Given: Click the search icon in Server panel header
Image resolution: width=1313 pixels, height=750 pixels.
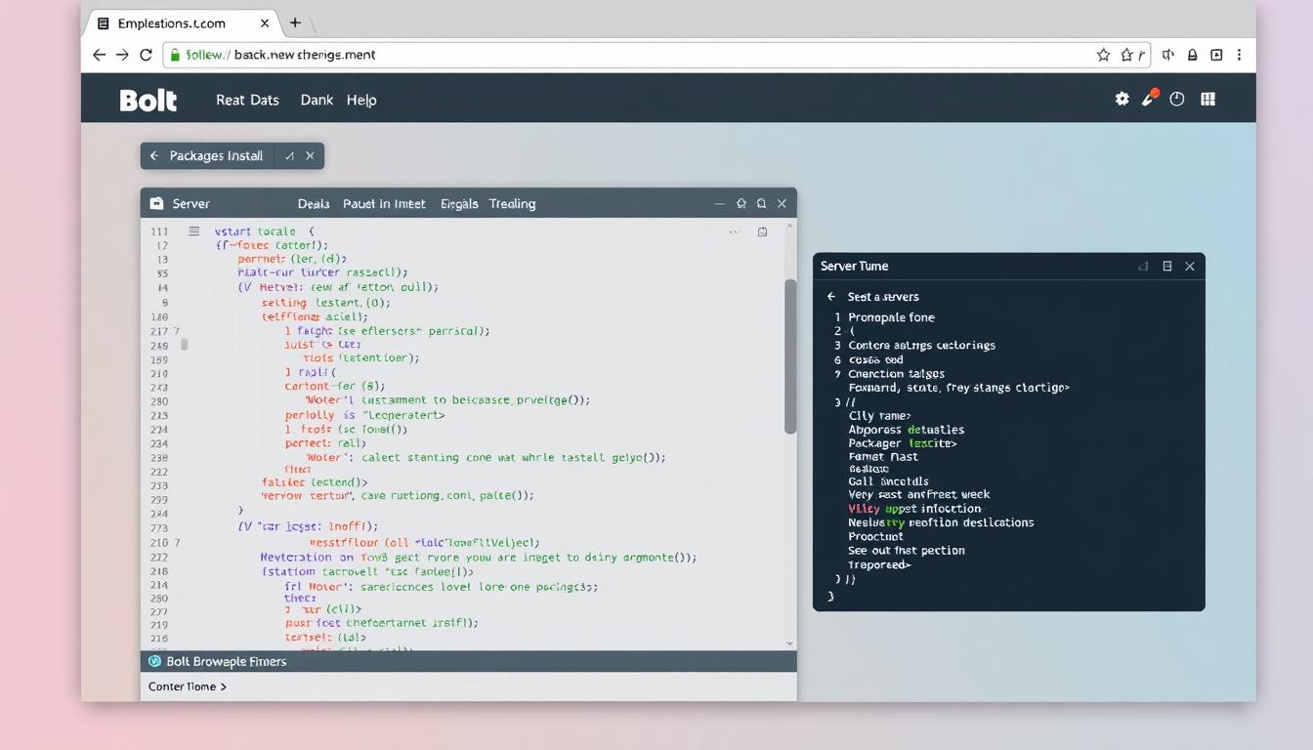Looking at the screenshot, I should tap(761, 203).
